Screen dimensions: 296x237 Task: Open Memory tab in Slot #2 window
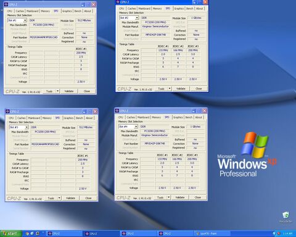tap(157, 9)
